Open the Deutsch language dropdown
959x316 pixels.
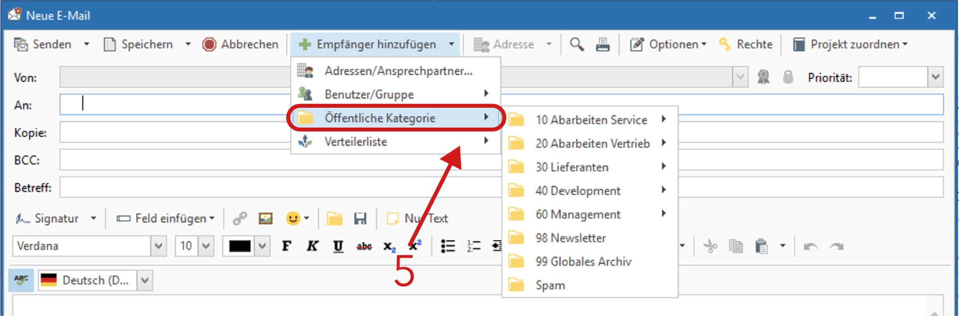[x=145, y=280]
